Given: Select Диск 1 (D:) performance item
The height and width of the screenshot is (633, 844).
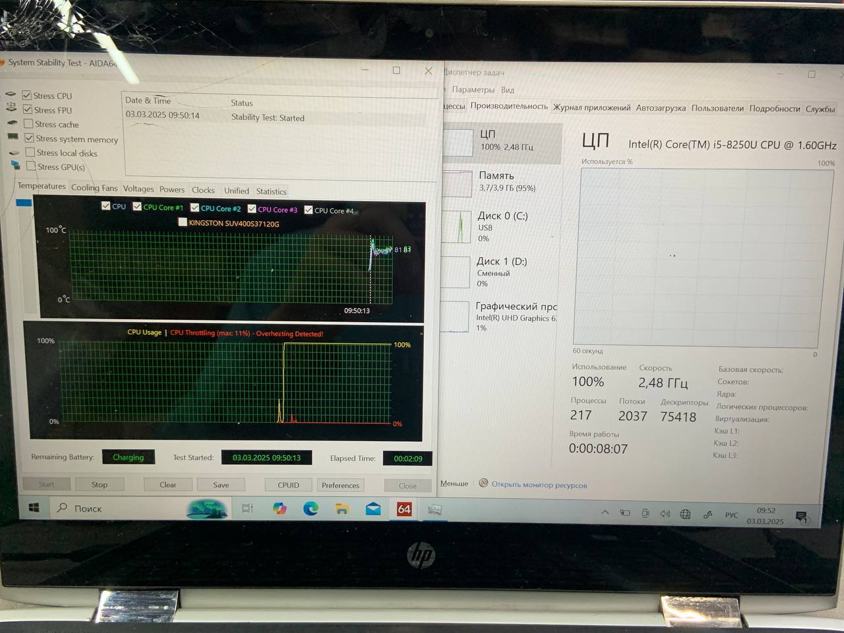Looking at the screenshot, I should click(x=498, y=272).
